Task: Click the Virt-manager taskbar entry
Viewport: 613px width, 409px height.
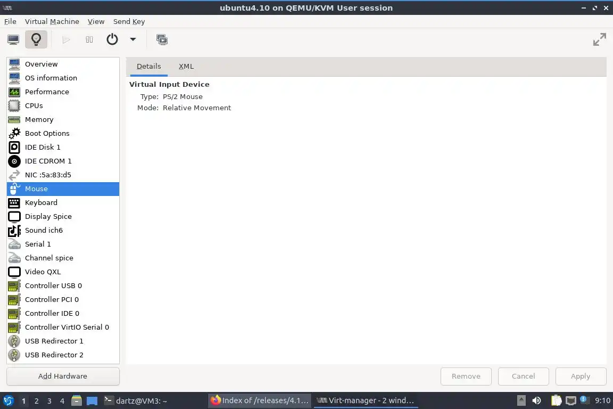Action: tap(366, 400)
